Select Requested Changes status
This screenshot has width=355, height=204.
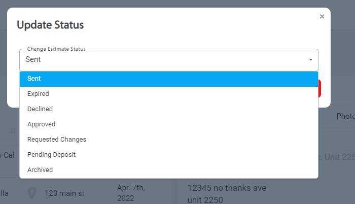pos(169,140)
